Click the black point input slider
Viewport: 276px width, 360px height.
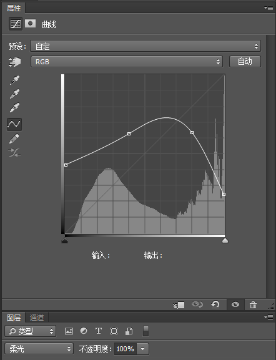[64, 240]
